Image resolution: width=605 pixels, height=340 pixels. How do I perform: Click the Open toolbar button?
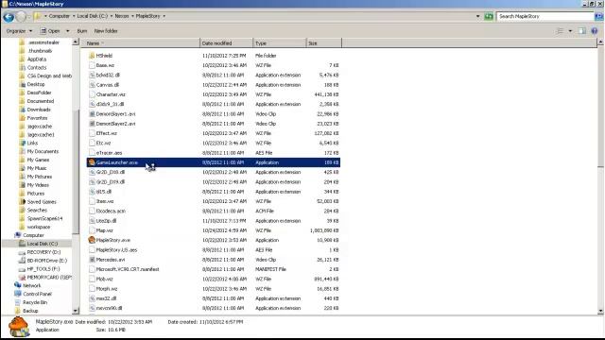tap(50, 31)
